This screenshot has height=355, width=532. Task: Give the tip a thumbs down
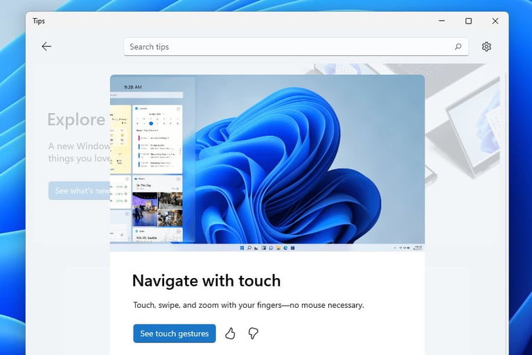253,334
